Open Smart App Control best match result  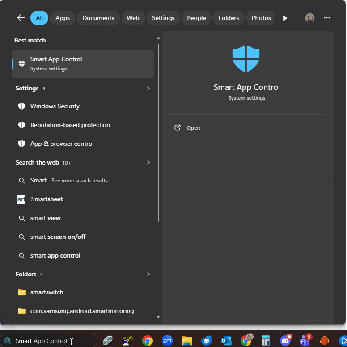pyautogui.click(x=83, y=64)
